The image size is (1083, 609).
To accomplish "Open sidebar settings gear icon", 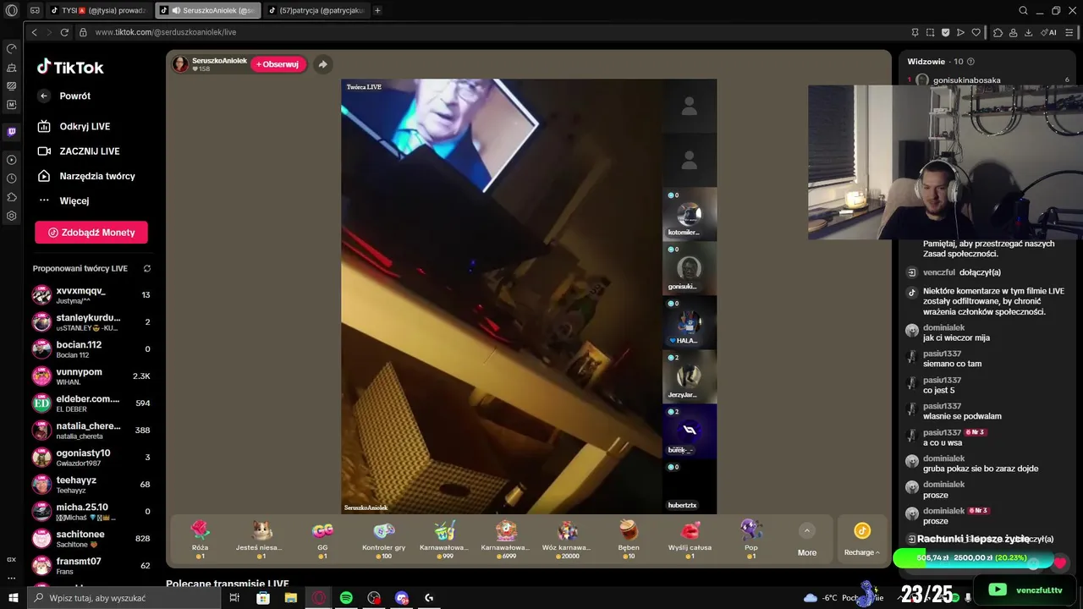I will click(12, 216).
